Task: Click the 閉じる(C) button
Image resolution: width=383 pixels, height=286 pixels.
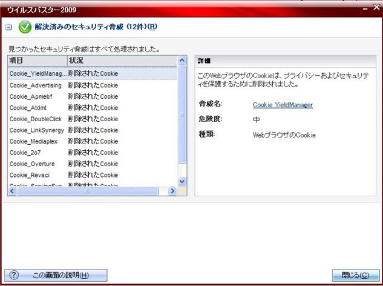Action: (x=355, y=275)
